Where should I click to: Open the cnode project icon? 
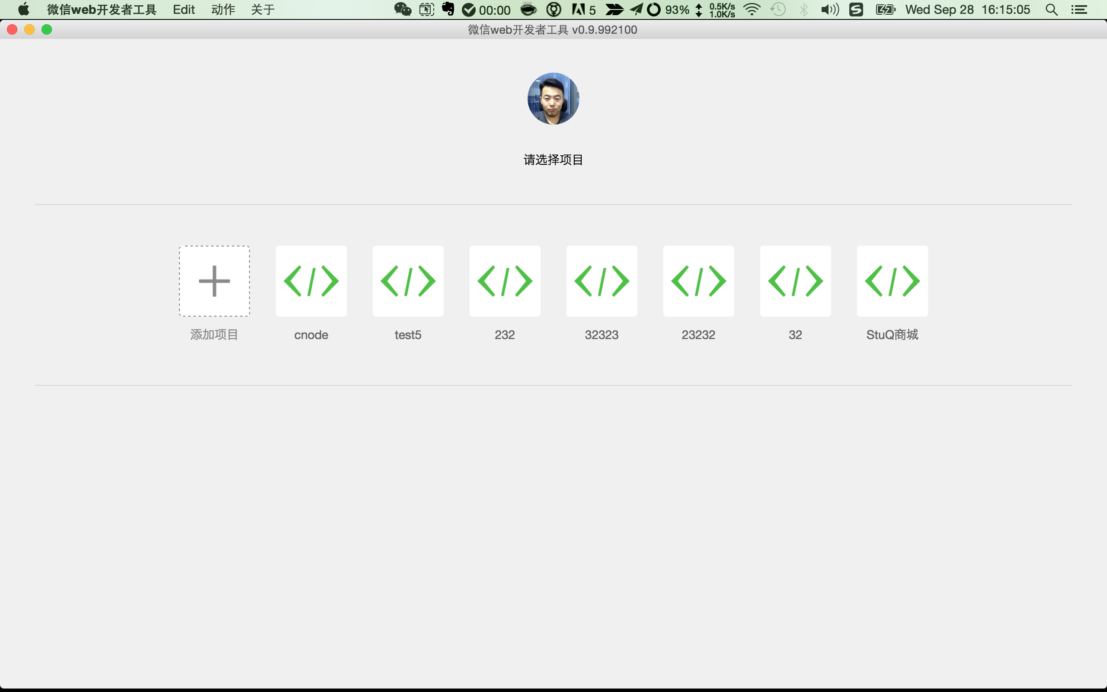[311, 281]
